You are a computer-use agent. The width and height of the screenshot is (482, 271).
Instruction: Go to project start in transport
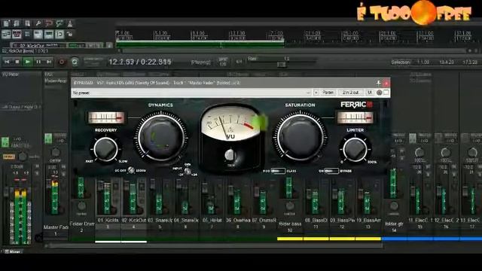[7, 62]
